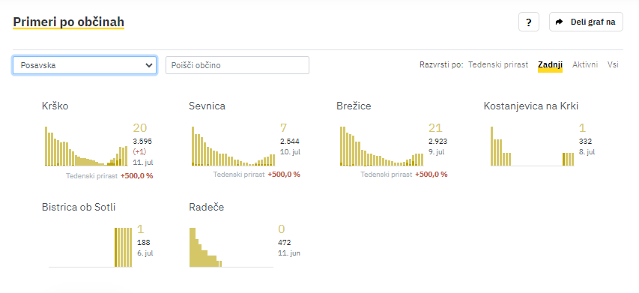This screenshot has width=639, height=293.
Task: Sort municipalities by Aktivni
Action: (x=585, y=64)
